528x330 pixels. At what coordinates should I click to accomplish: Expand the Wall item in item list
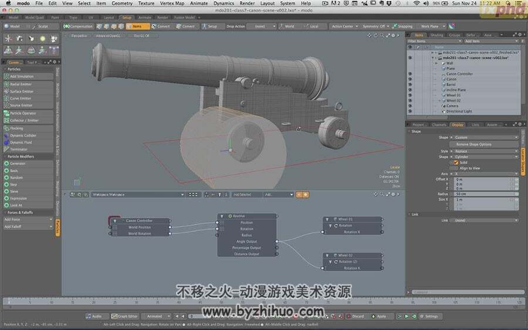(x=436, y=63)
